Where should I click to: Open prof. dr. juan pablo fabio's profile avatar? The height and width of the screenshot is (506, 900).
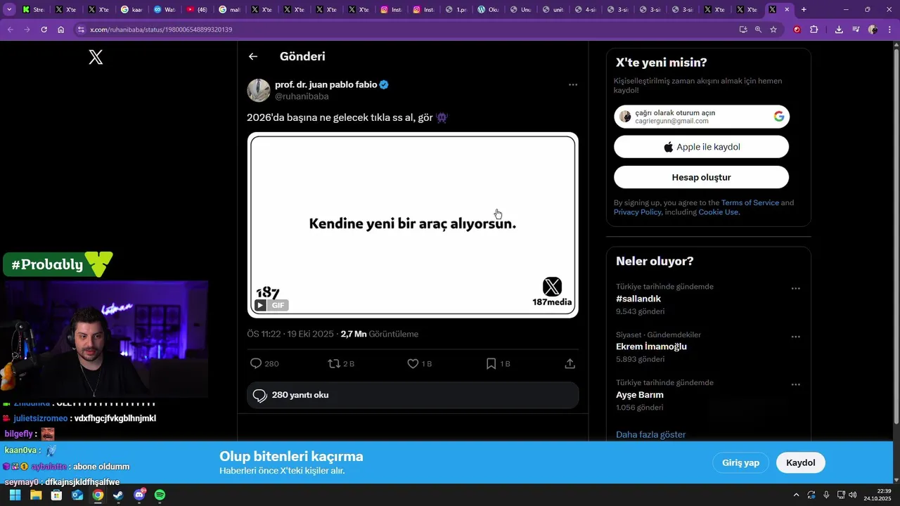click(259, 91)
